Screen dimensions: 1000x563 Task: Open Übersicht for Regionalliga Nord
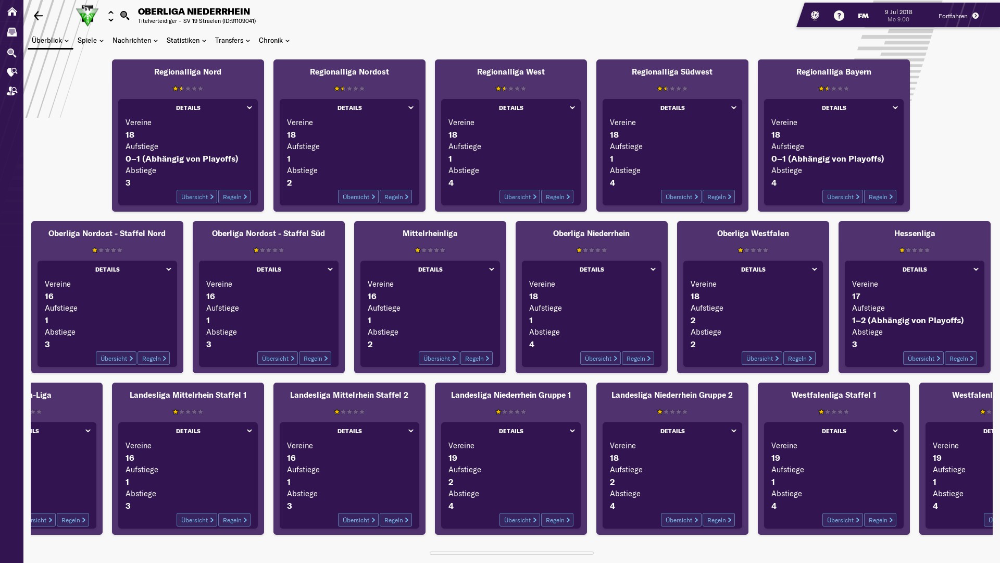[x=197, y=197]
